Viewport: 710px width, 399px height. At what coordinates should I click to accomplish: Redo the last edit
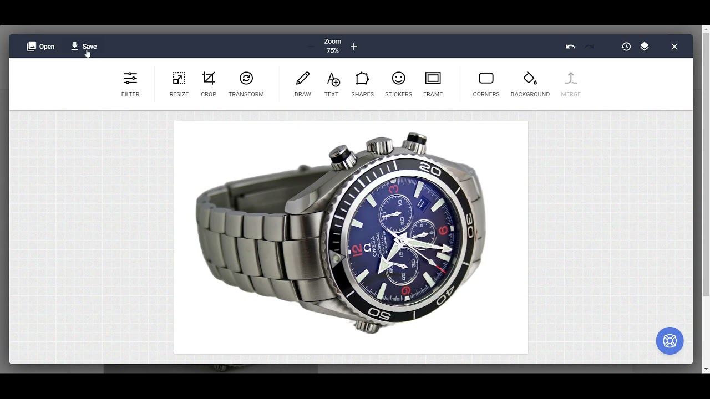click(x=590, y=47)
